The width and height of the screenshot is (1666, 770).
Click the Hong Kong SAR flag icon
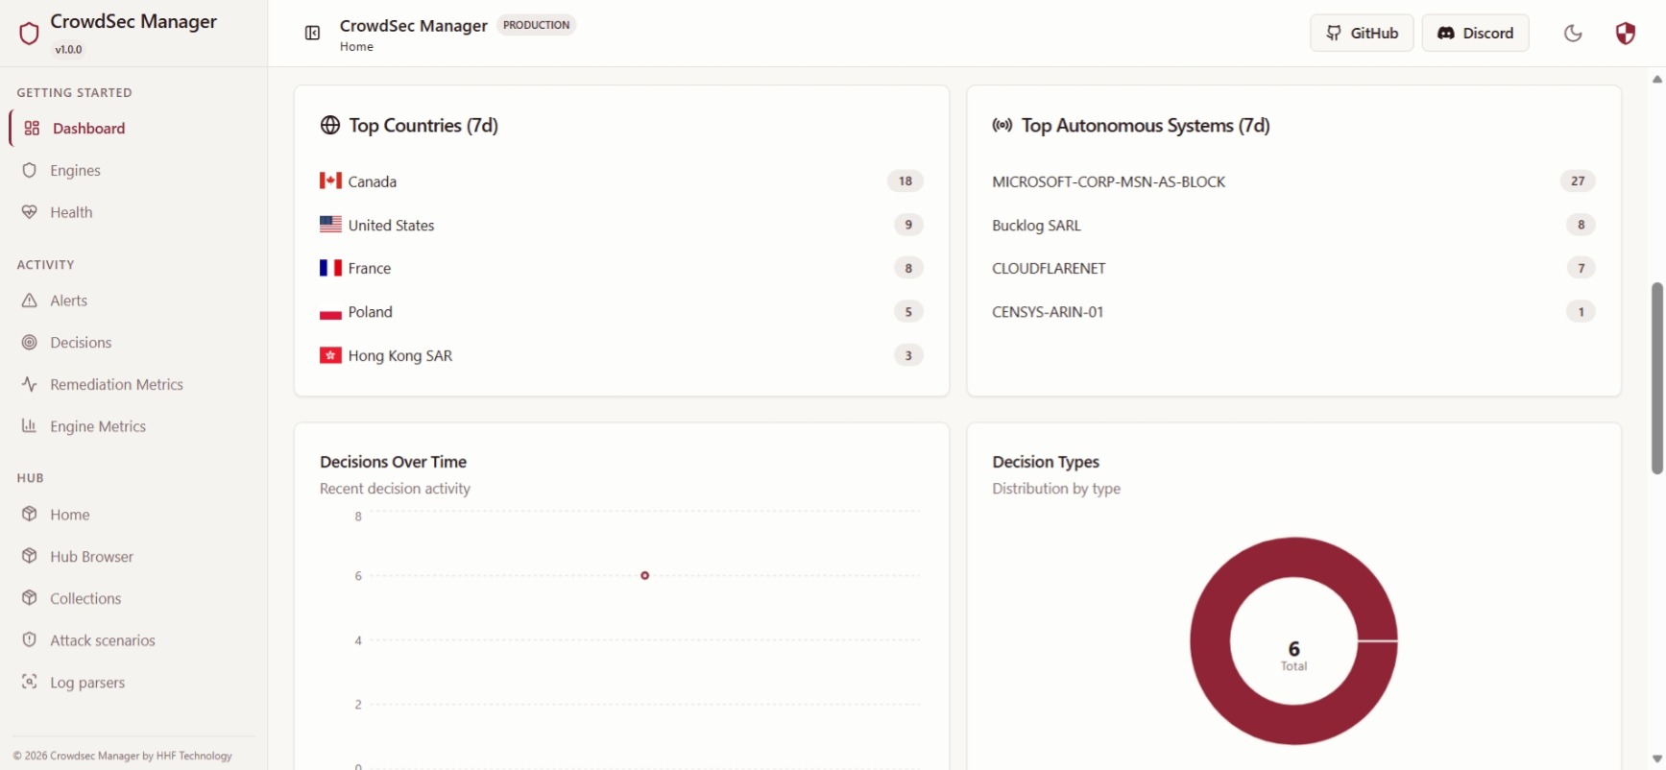[330, 355]
